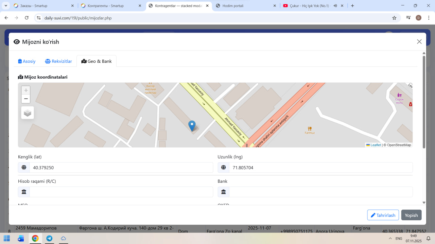Close the Mijozni ko'rish modal with X

click(x=419, y=42)
